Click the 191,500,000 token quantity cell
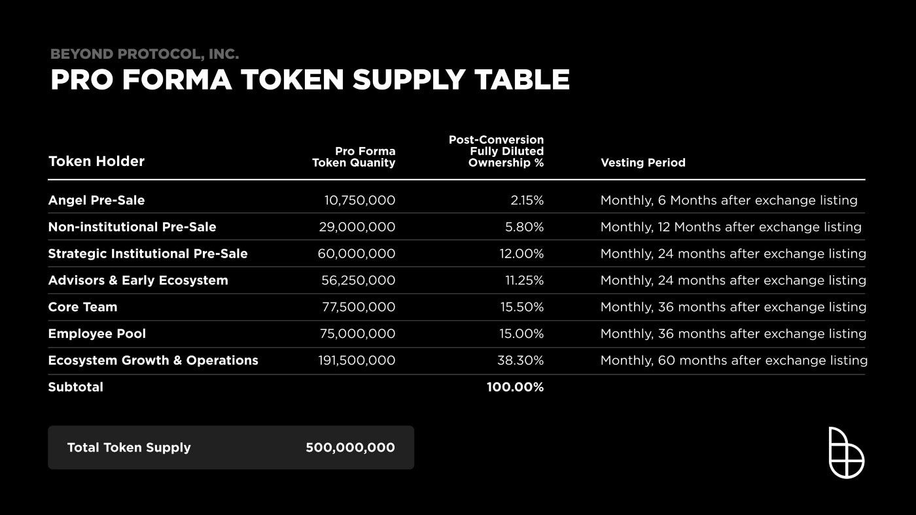Image resolution: width=916 pixels, height=515 pixels. click(357, 361)
